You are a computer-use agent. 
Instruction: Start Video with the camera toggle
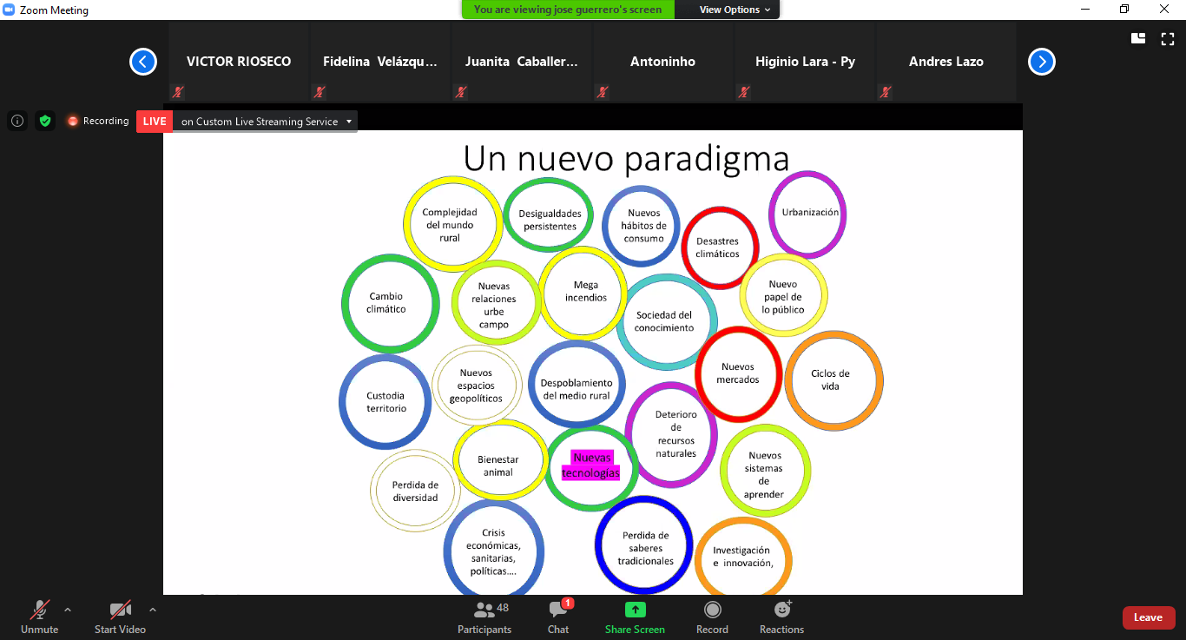tap(120, 616)
